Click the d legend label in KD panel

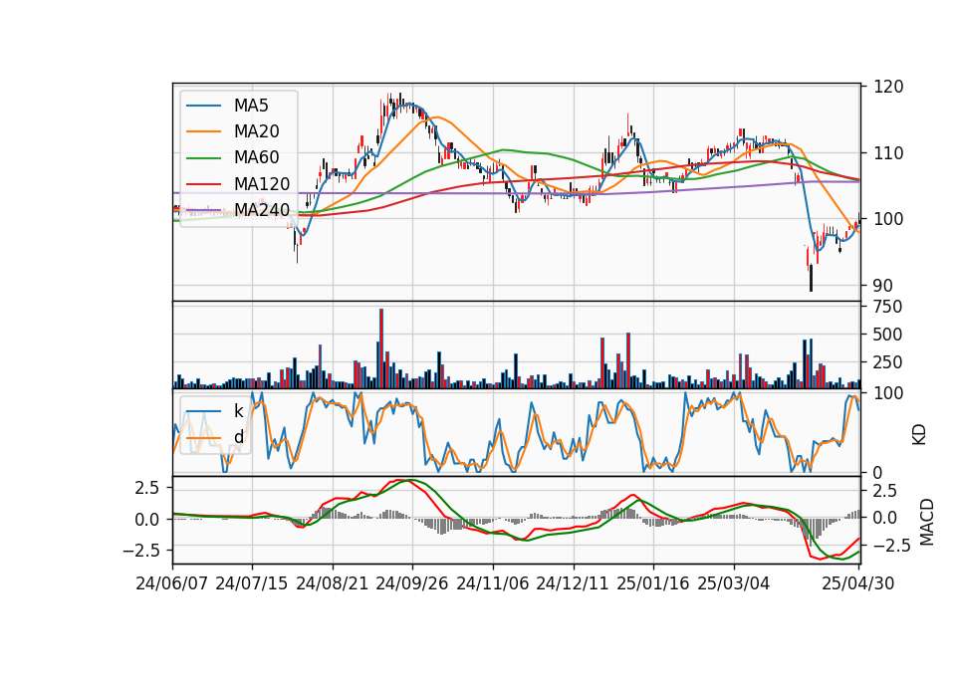pyautogui.click(x=239, y=437)
